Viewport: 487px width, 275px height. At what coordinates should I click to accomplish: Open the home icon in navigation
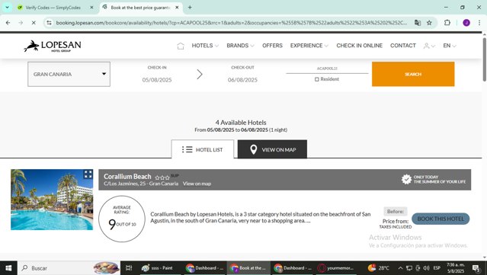(181, 46)
